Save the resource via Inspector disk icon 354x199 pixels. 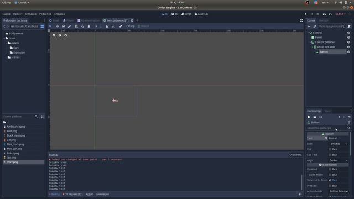[x=321, y=117]
